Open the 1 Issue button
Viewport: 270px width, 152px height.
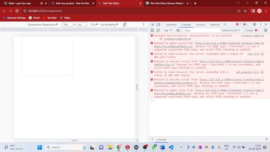point(252,30)
